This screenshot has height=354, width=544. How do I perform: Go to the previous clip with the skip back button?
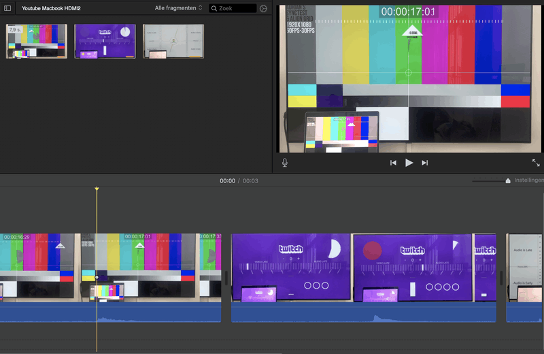(393, 163)
